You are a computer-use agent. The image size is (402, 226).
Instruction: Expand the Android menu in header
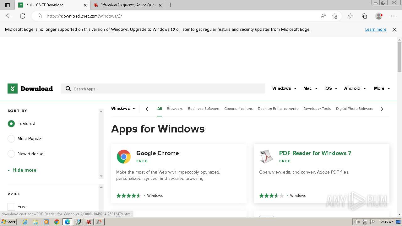pos(355,89)
